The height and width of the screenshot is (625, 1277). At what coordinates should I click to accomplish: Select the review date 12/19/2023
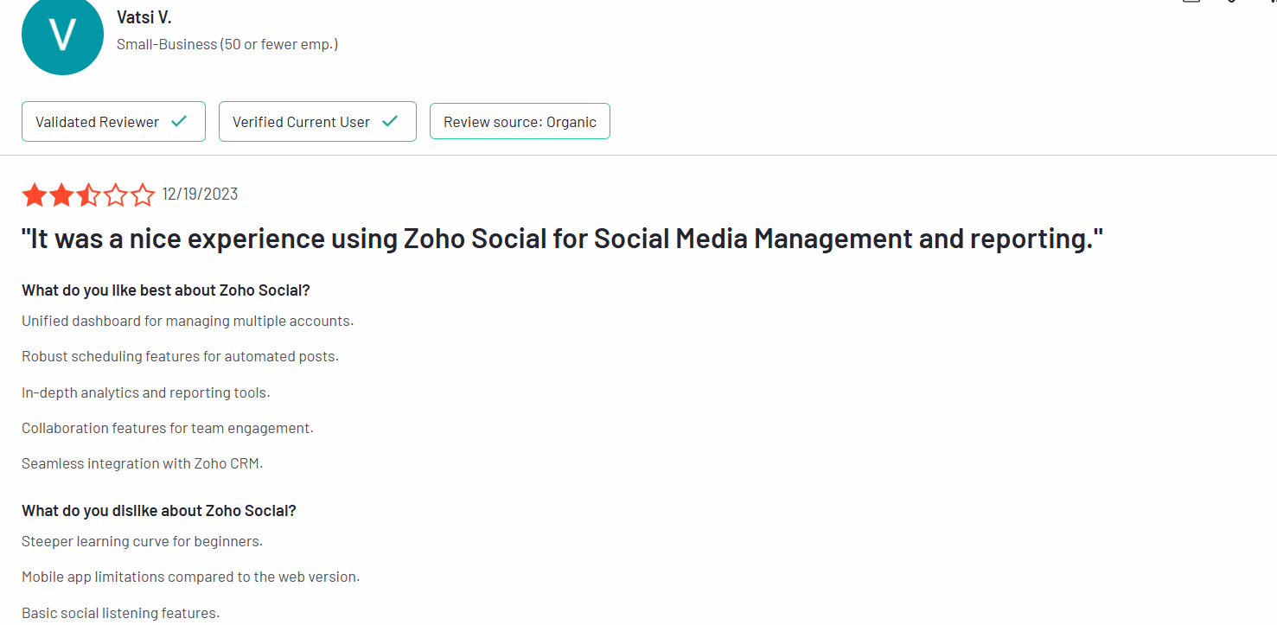[x=200, y=195]
